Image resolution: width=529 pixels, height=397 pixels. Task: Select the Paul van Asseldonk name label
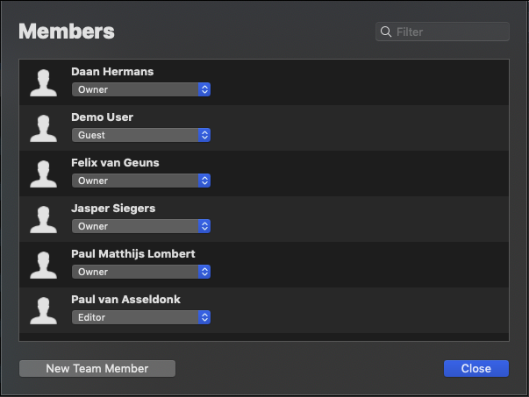tap(125, 300)
